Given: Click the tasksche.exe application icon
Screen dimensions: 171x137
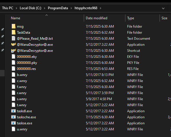Looking at the screenshot, I should tap(13, 117).
